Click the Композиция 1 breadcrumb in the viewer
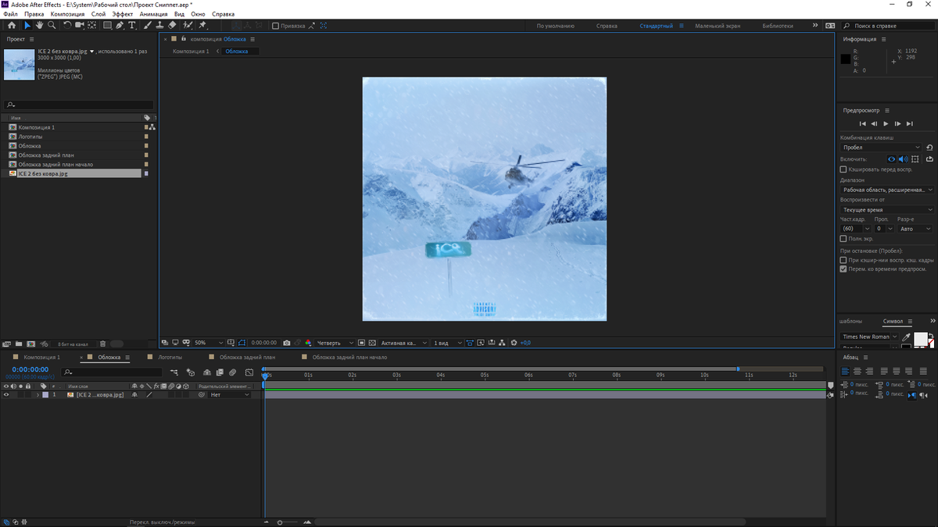The width and height of the screenshot is (938, 527). tap(191, 52)
